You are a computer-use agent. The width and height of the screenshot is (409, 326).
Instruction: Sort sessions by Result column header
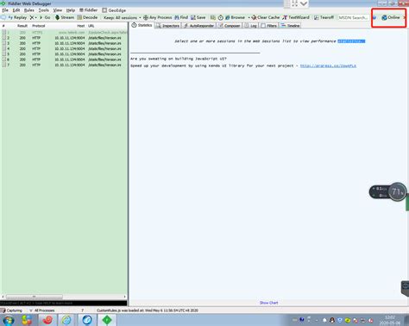click(x=22, y=26)
